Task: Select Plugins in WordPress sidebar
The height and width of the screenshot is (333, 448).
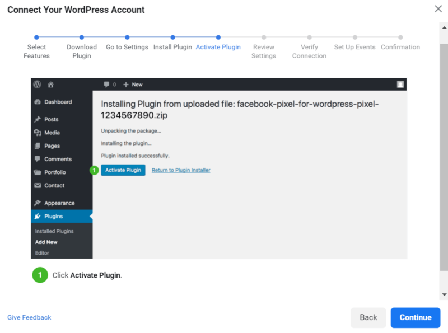Action: 53,217
